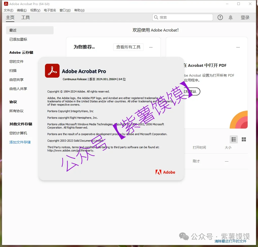Click the search magnifier icon
258x247 pixels.
(x=156, y=17)
